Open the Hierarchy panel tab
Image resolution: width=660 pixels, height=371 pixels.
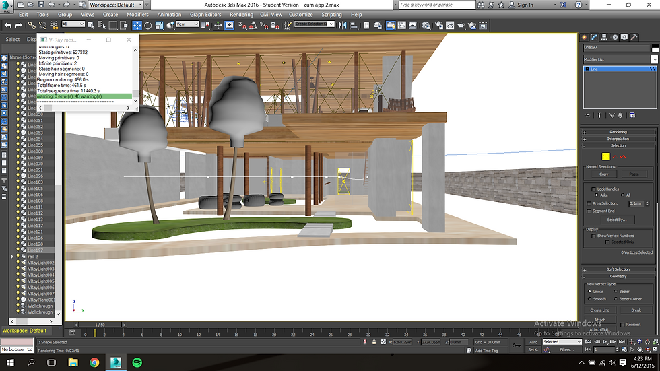[604, 38]
